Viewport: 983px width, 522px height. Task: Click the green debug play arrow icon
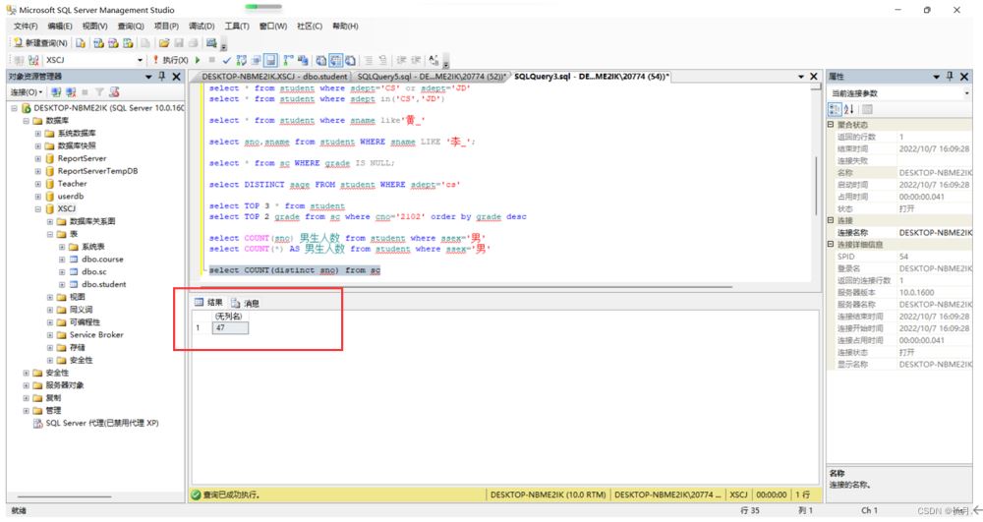pos(198,60)
